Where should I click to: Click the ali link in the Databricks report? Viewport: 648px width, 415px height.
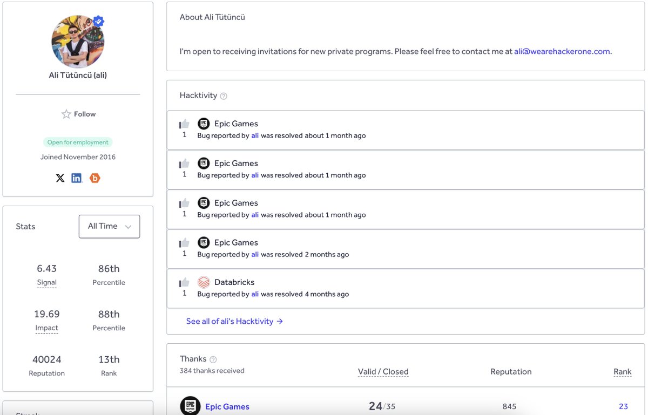pos(255,294)
